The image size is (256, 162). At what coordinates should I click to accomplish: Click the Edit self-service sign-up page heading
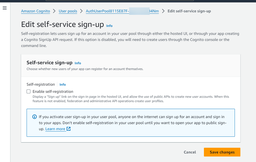coord(62,24)
